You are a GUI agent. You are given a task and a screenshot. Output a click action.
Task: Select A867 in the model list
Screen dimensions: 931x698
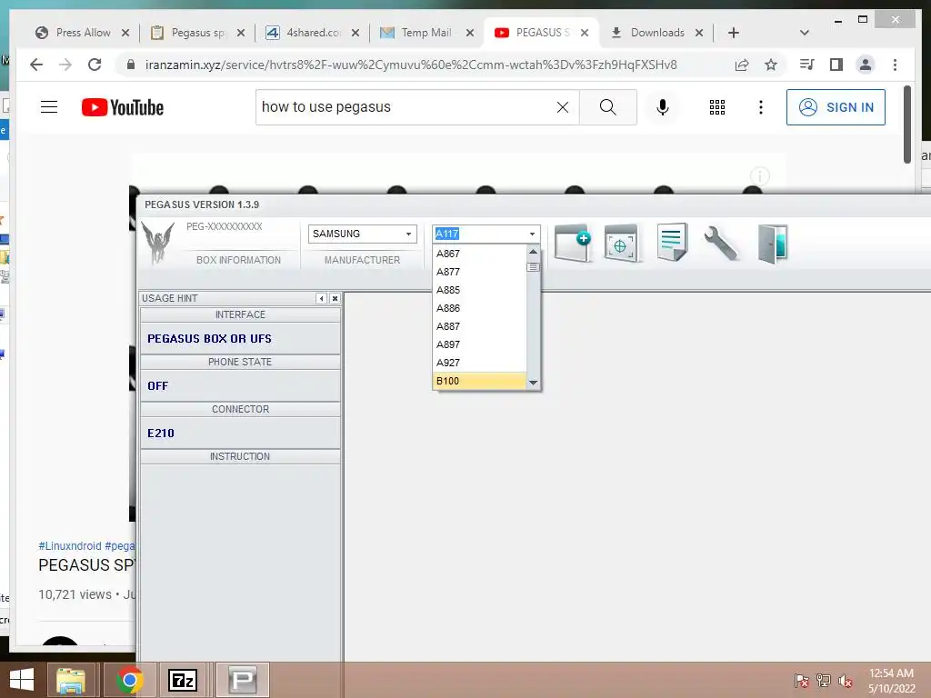[x=479, y=254]
